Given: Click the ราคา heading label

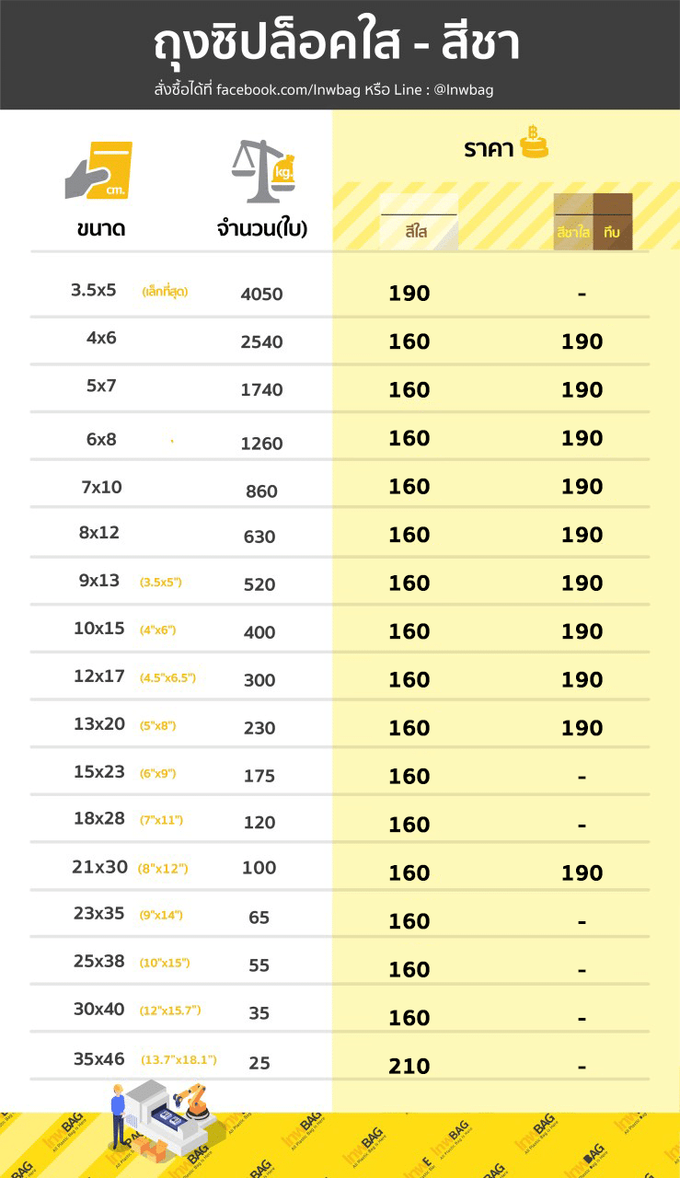Looking at the screenshot, I should [488, 150].
